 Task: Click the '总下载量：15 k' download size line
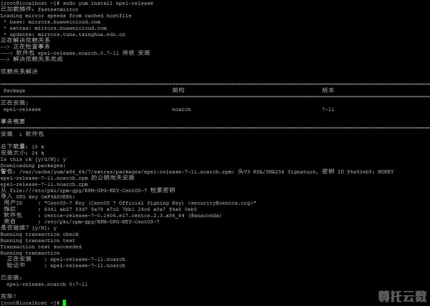coord(22,147)
